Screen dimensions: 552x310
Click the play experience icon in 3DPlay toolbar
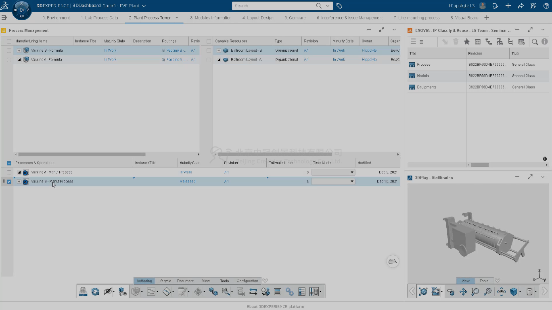(x=423, y=291)
